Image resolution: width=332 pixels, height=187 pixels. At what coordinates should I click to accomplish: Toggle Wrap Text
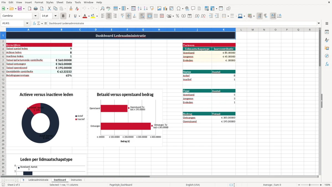(142, 16)
